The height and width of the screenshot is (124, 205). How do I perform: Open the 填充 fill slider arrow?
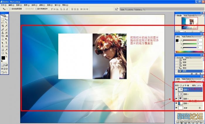[203, 85]
